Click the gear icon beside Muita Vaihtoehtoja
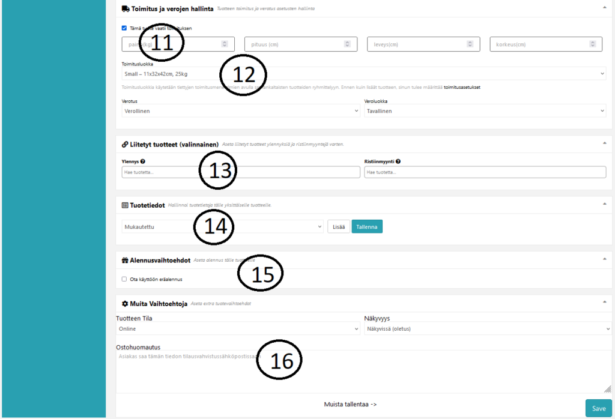 (125, 303)
